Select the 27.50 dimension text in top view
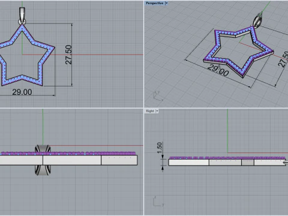The width and height of the screenshot is (288, 216). tap(68, 55)
